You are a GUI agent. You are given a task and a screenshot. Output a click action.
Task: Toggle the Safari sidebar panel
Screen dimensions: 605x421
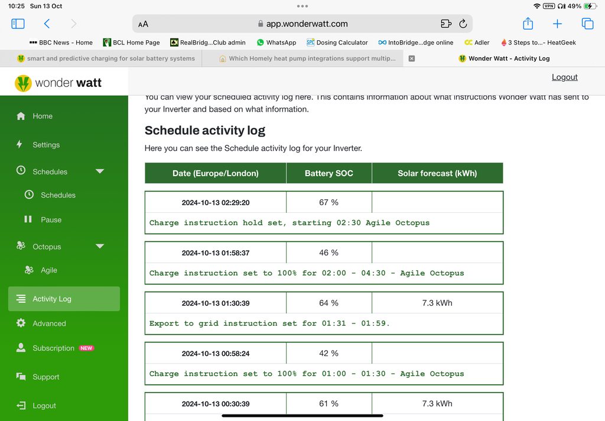(x=18, y=24)
